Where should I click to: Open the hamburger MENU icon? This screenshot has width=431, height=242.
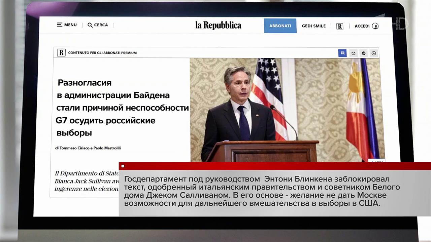(x=60, y=25)
